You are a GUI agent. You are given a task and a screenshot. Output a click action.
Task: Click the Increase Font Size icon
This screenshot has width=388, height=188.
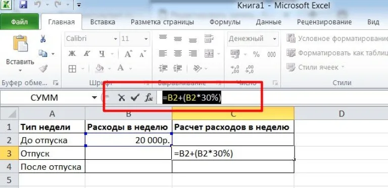(128, 54)
